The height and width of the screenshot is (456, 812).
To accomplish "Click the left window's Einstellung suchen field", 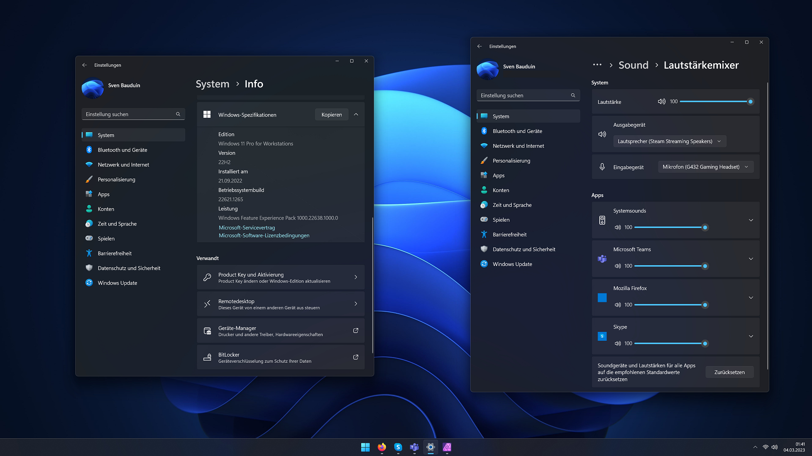I will point(129,114).
